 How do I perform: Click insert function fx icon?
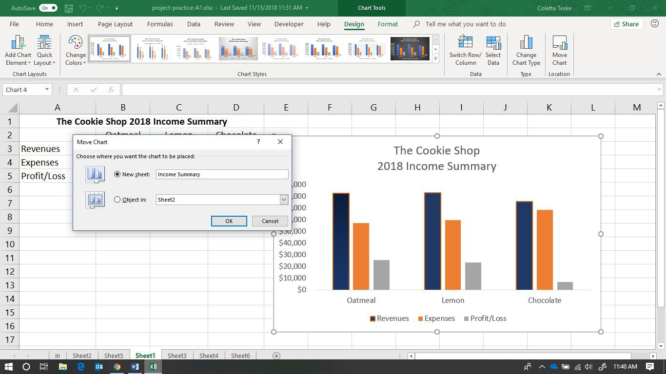[111, 90]
